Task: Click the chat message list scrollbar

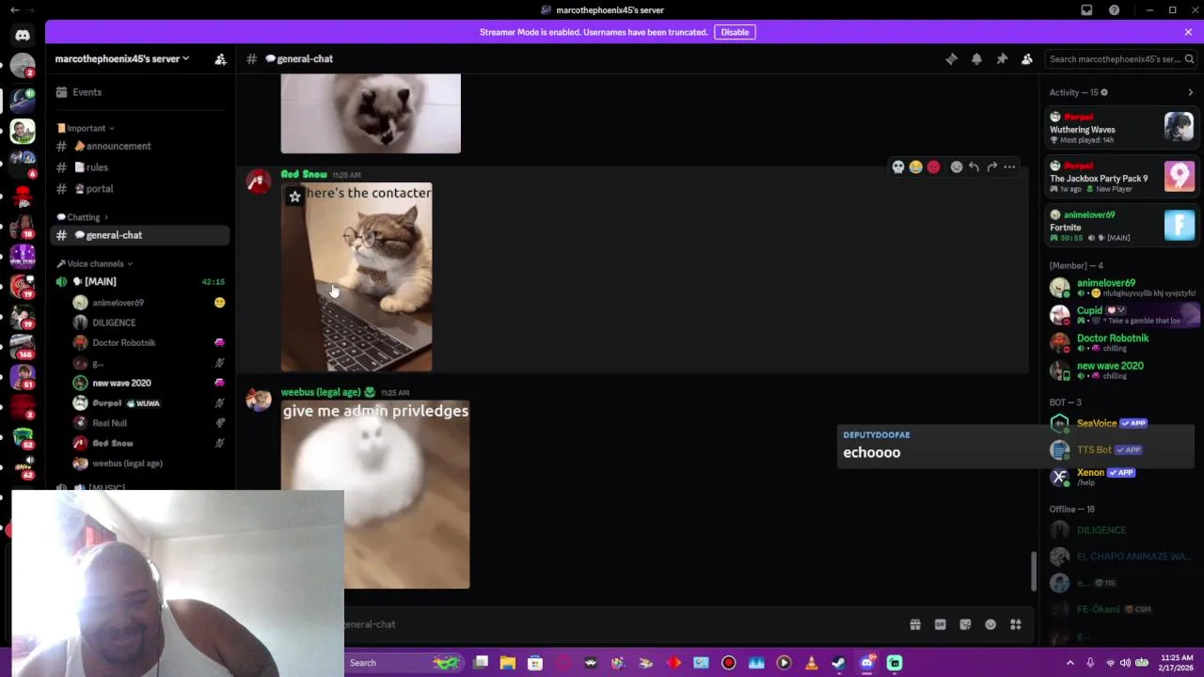Action: click(1034, 571)
